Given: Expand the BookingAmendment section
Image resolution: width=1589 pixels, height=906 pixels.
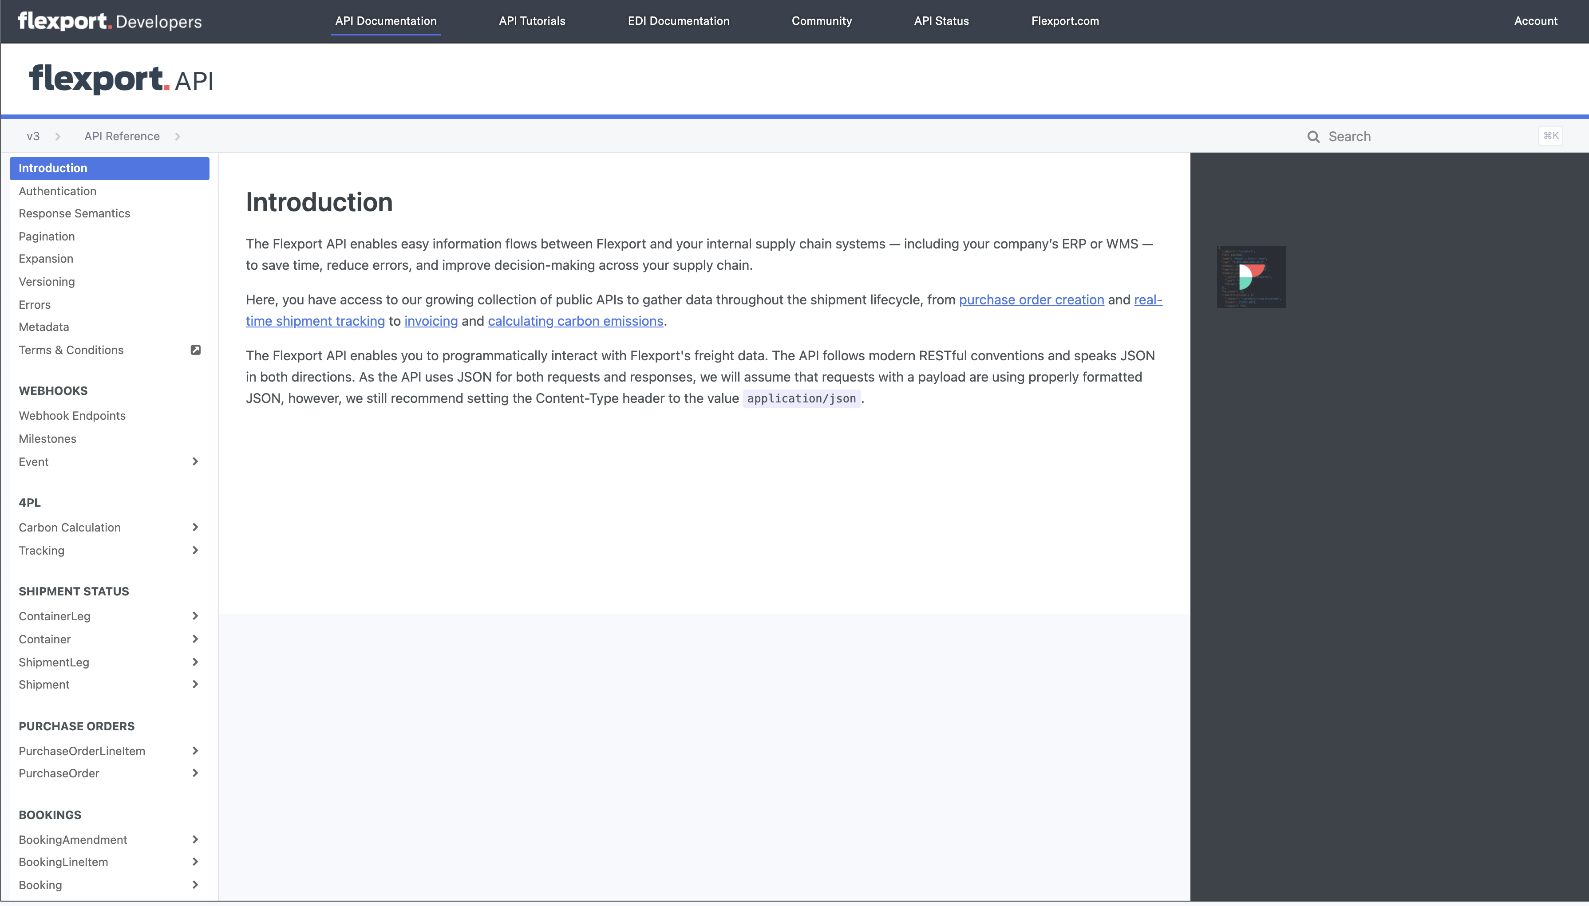Looking at the screenshot, I should click(x=195, y=840).
